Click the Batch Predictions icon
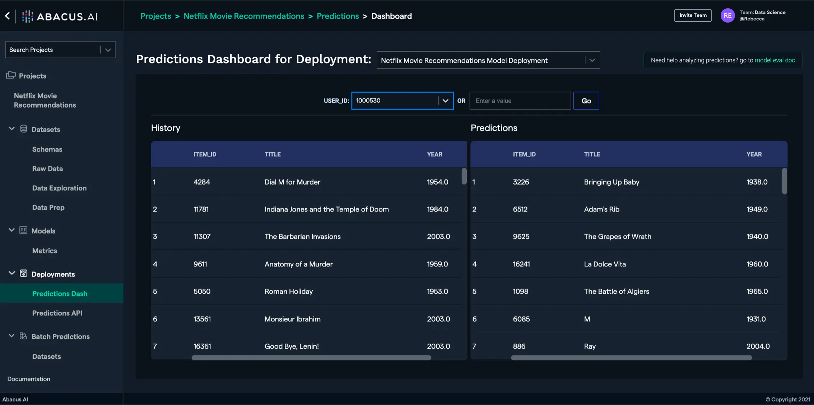Screen dimensions: 814x405 tap(23, 336)
